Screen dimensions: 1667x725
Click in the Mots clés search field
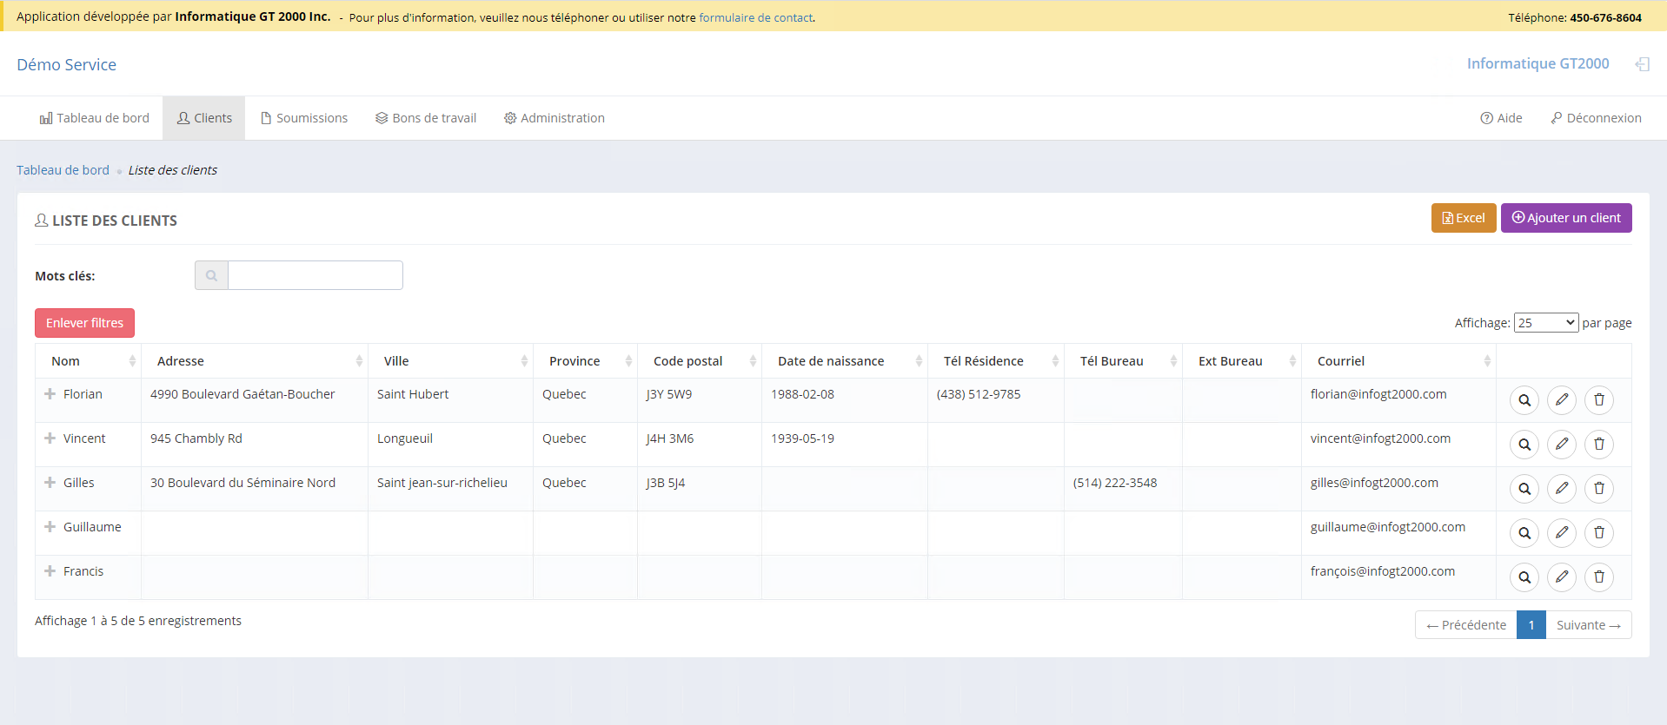315,275
